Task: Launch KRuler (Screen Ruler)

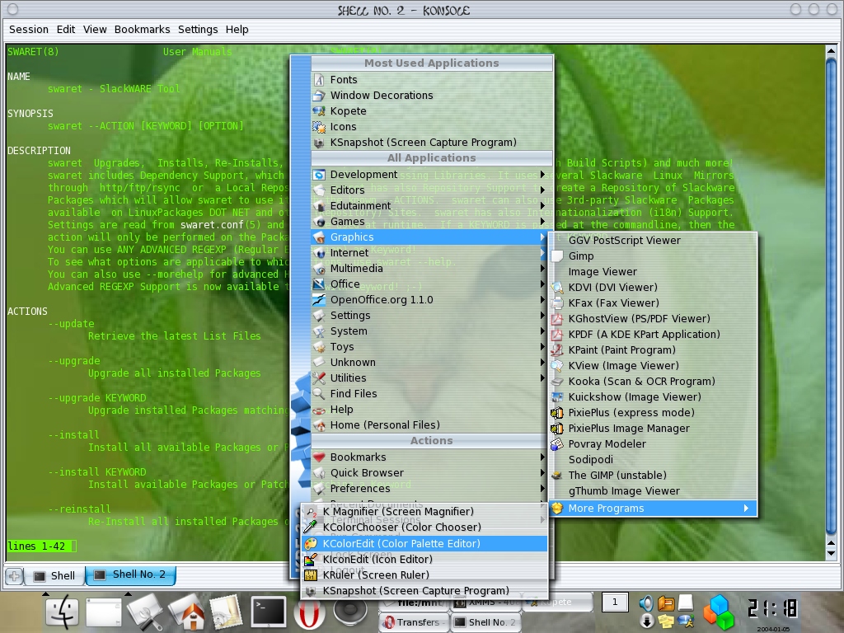Action: [424, 574]
